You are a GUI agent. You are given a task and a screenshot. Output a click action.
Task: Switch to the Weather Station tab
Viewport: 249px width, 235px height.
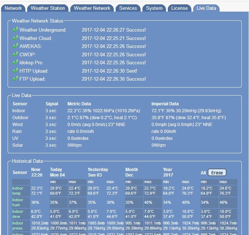point(48,8)
